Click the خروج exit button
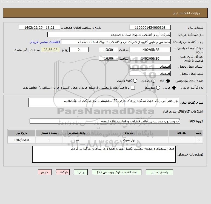This screenshot has width=211, height=204. pyautogui.click(x=45, y=172)
